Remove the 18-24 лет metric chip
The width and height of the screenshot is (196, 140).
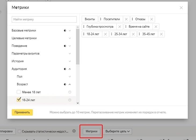106,34
